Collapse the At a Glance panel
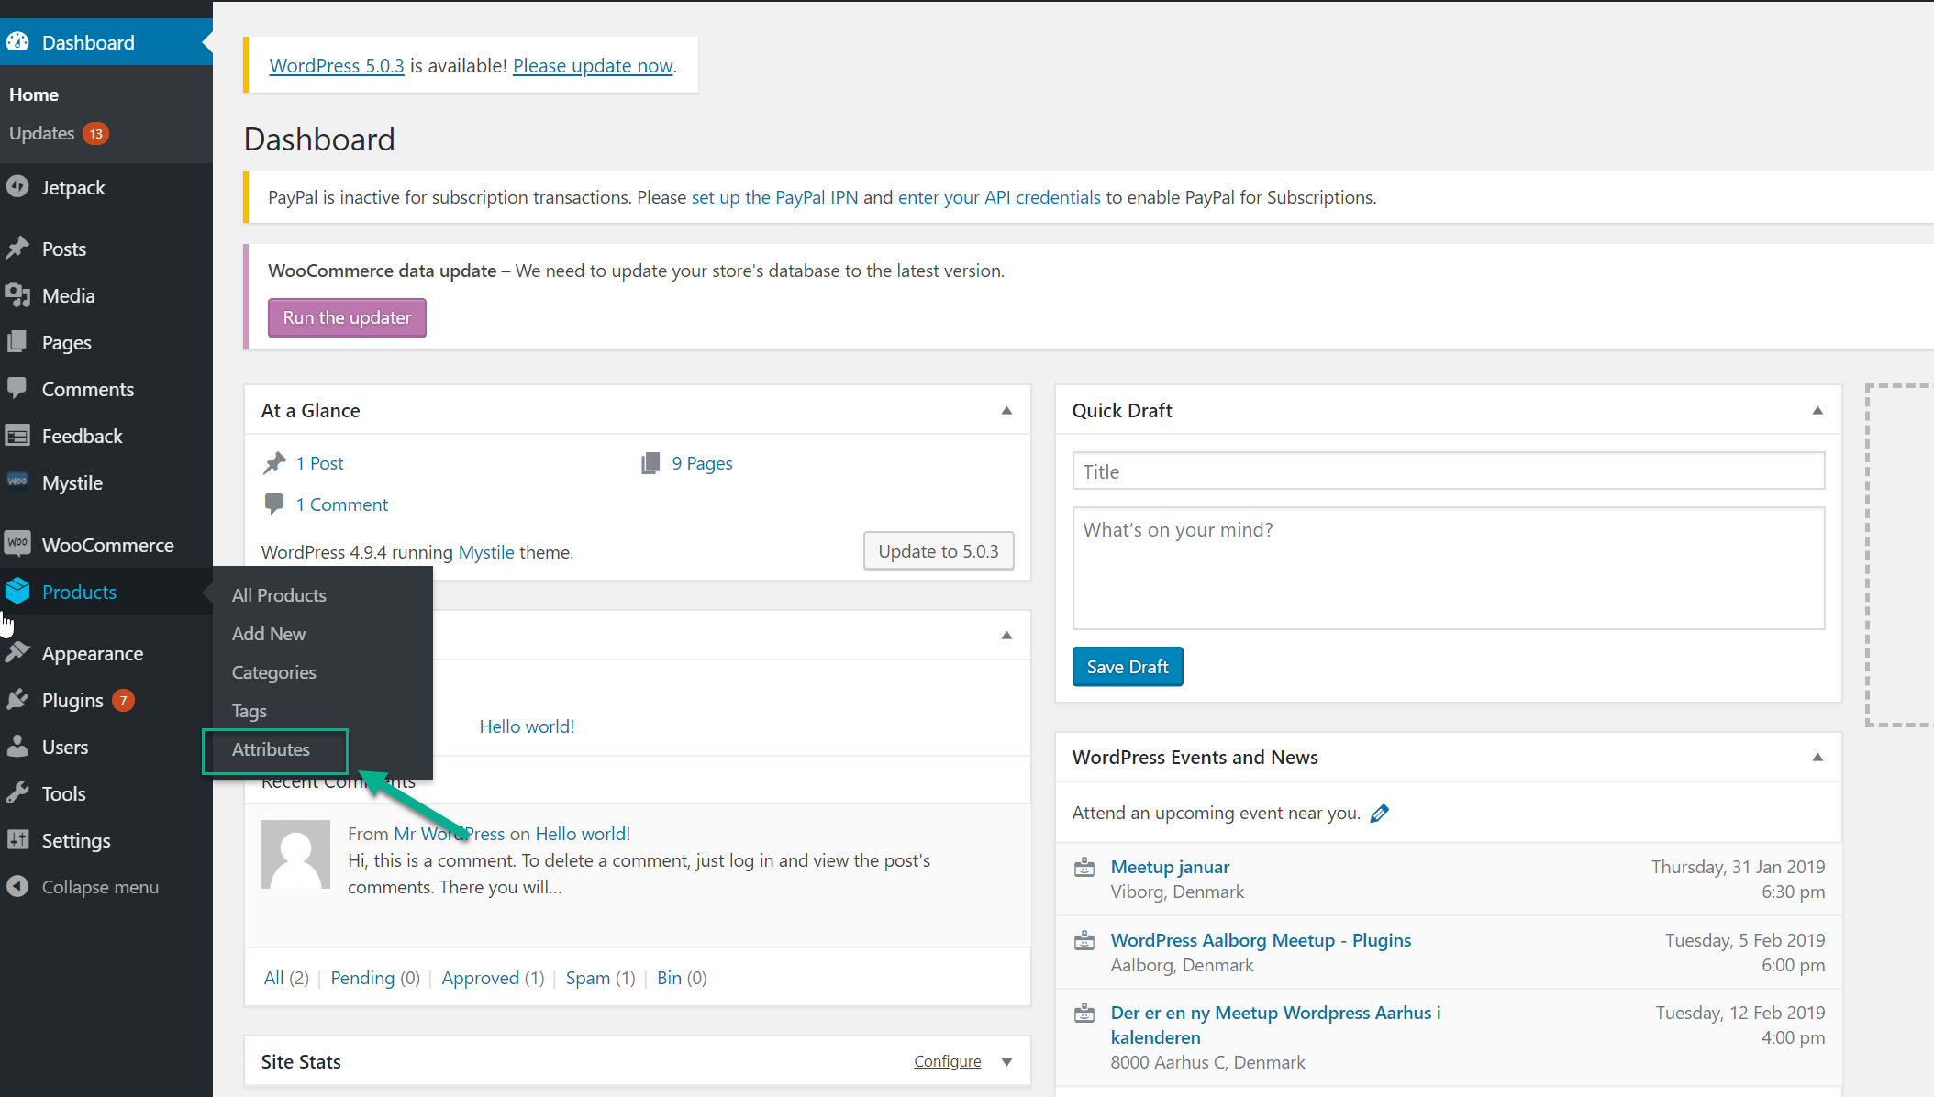 pyautogui.click(x=1006, y=411)
